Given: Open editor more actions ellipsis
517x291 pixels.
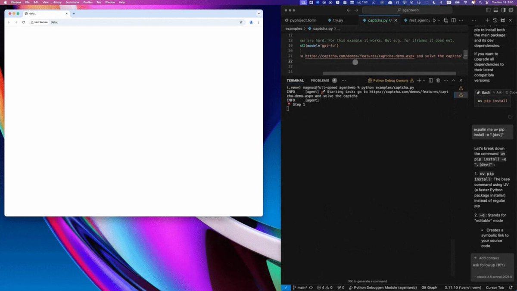Looking at the screenshot, I should coord(461,20).
